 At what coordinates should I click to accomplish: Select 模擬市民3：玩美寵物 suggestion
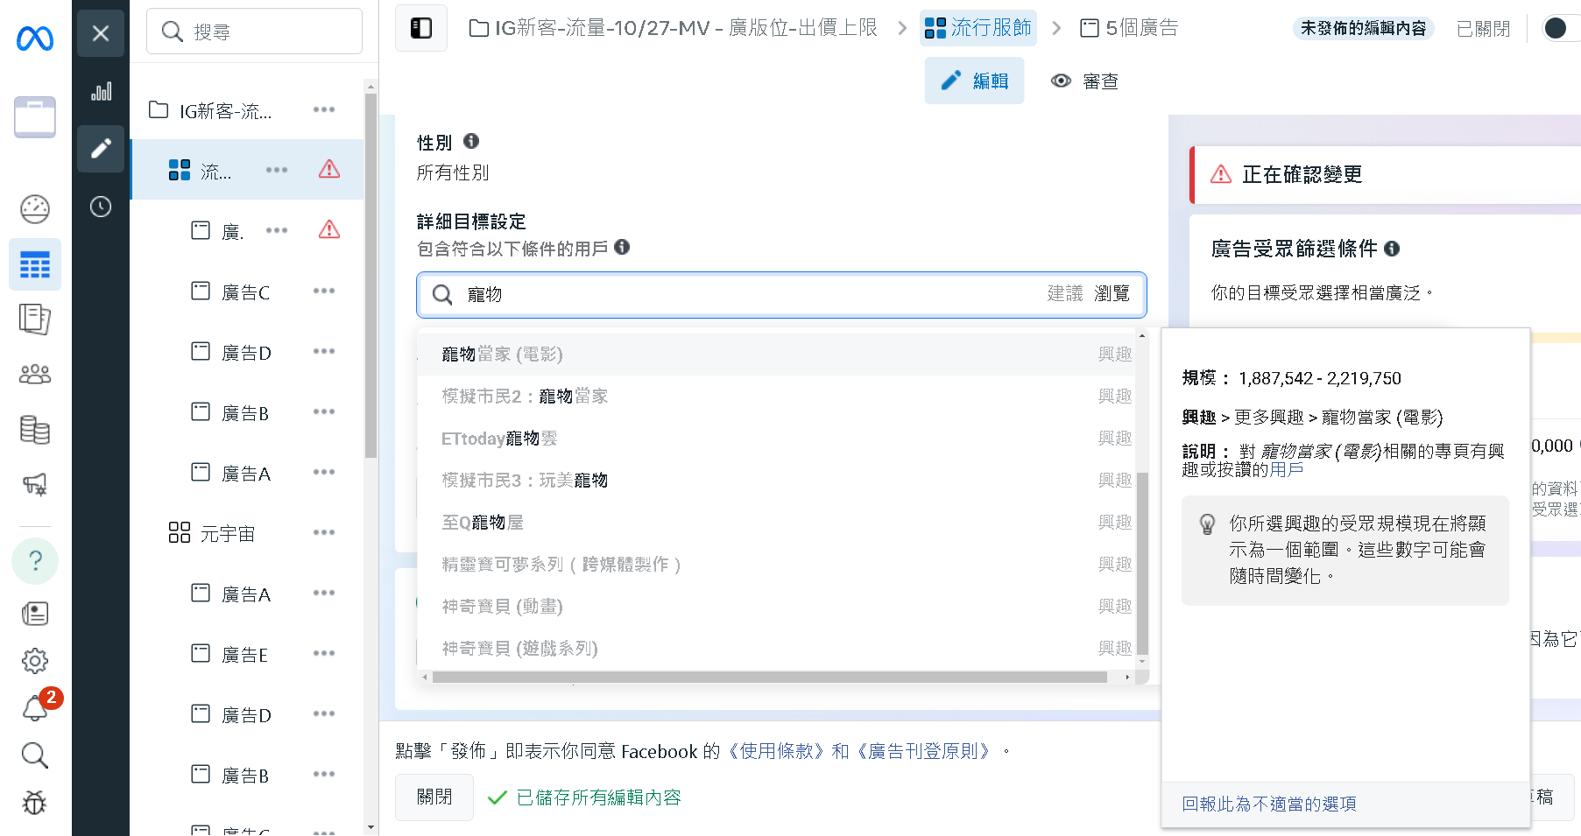click(x=777, y=480)
